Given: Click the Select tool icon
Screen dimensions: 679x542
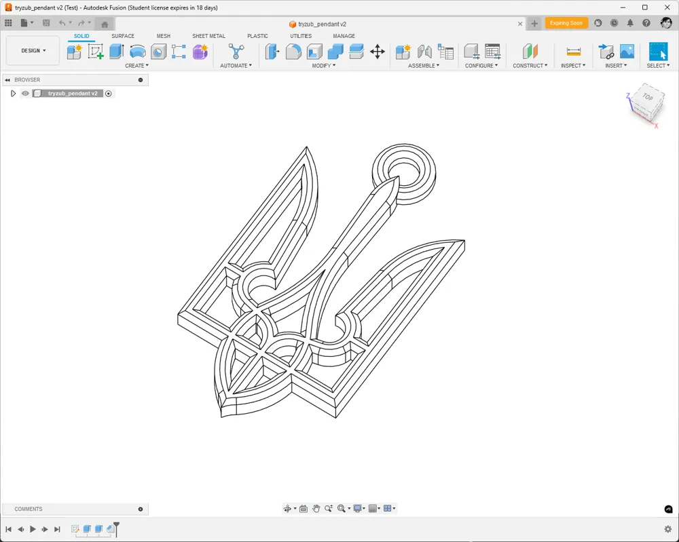Looking at the screenshot, I should (x=658, y=52).
